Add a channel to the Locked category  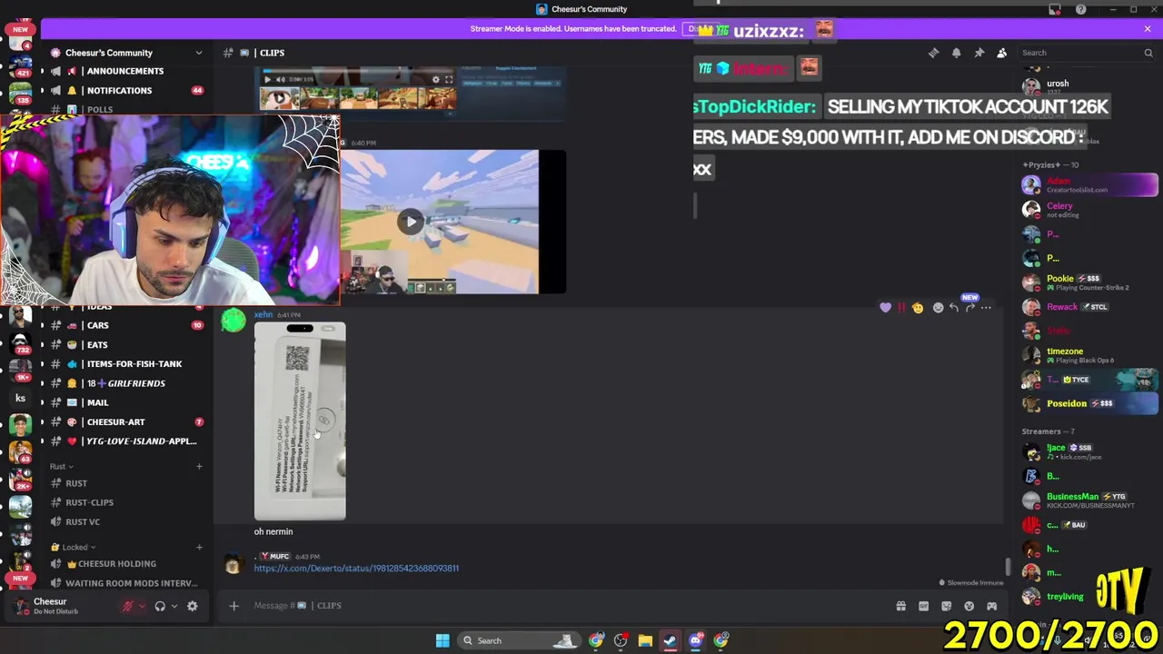(199, 547)
